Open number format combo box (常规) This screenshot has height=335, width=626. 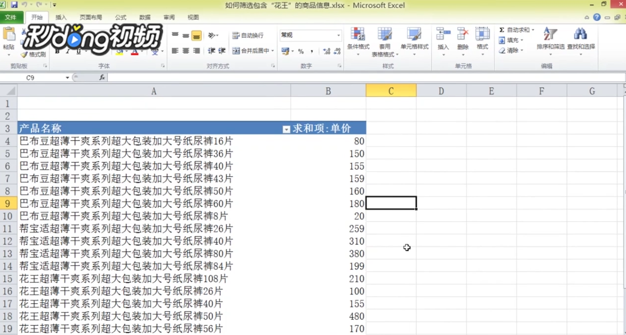(x=310, y=35)
